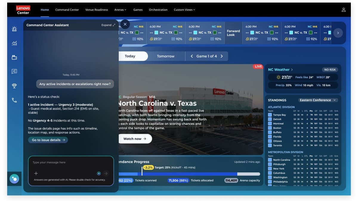The width and height of the screenshot is (358, 201).
Task: Click the Wind 10 mph weather value
Action: click(x=304, y=85)
